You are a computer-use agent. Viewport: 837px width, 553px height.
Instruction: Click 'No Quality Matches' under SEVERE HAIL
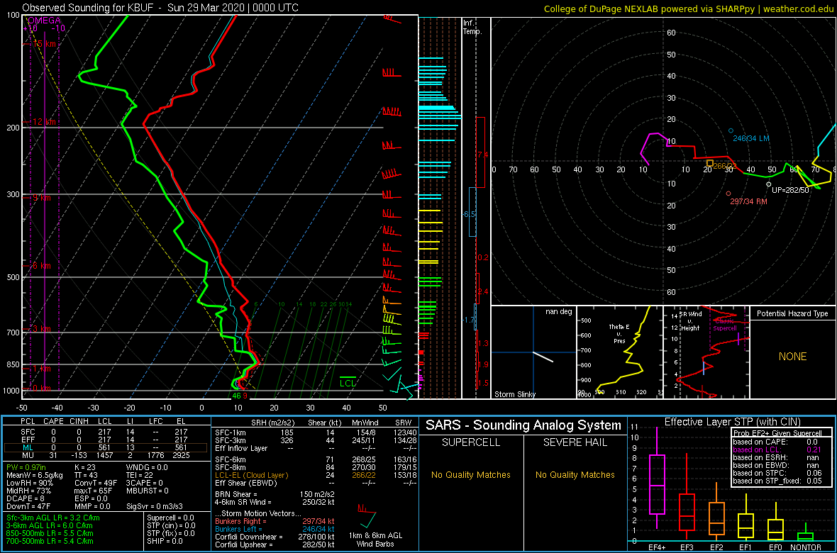pyautogui.click(x=575, y=475)
